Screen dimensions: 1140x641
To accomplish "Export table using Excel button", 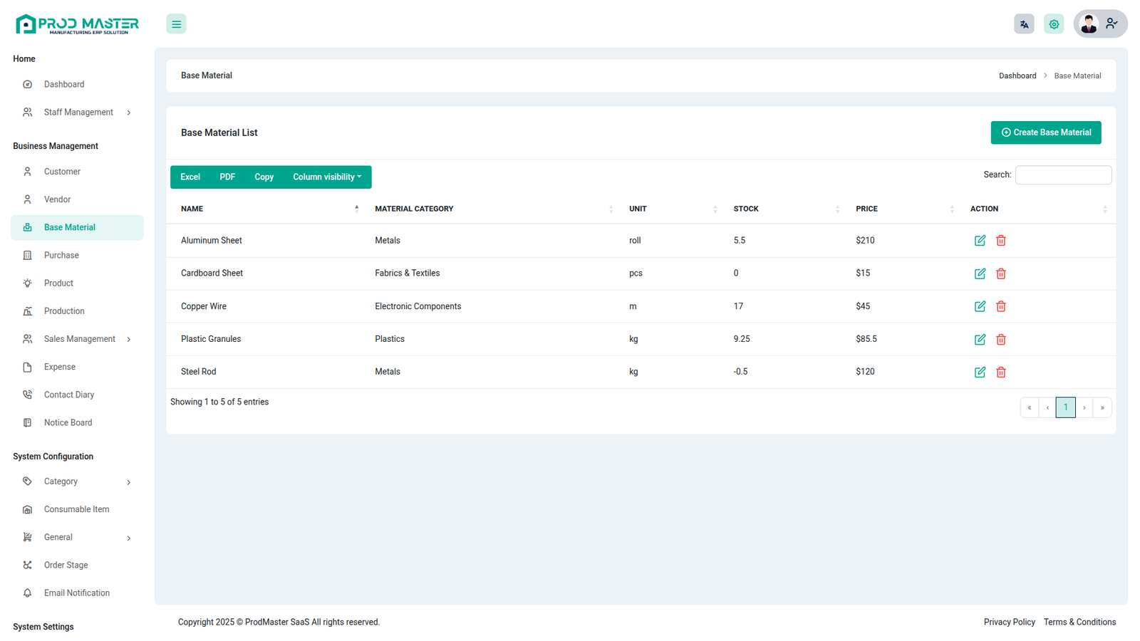I will click(x=190, y=177).
